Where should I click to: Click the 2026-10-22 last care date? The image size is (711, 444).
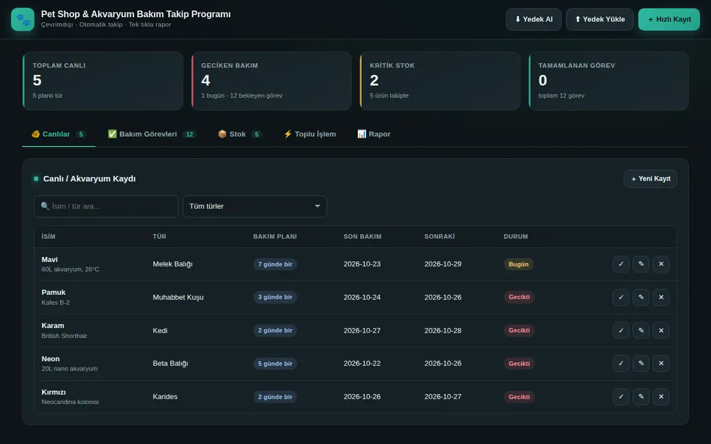(x=362, y=363)
